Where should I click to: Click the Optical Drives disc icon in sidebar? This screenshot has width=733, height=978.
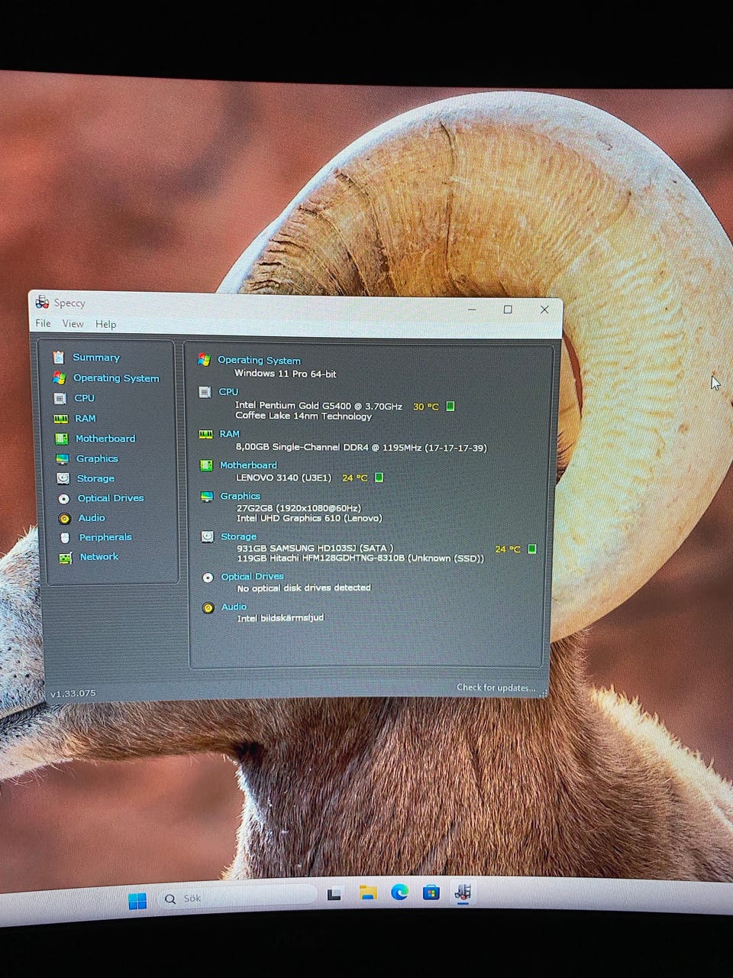63,498
